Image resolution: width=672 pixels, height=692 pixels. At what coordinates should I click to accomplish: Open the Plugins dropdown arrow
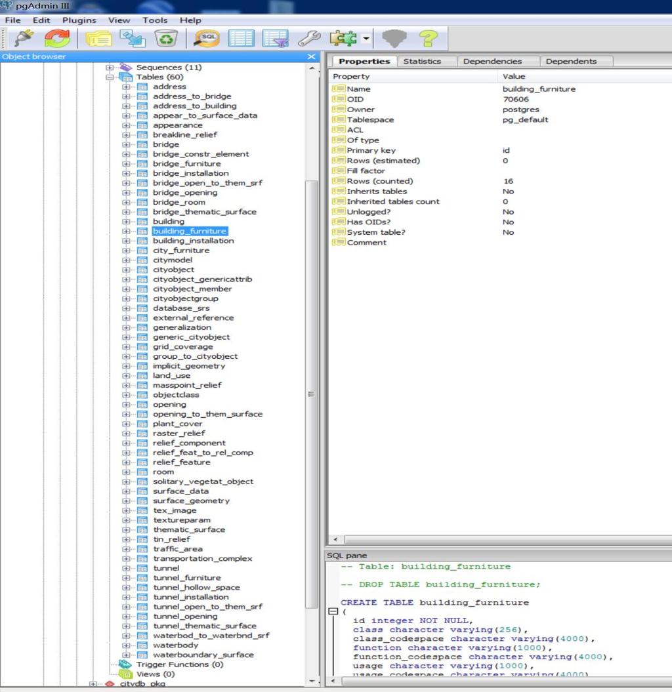click(366, 39)
